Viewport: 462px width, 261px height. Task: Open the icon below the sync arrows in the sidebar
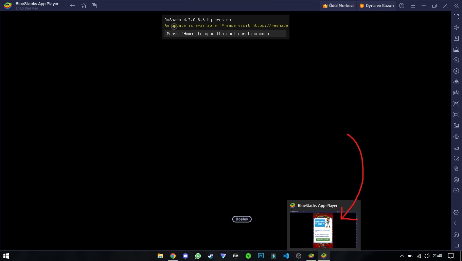(x=456, y=82)
